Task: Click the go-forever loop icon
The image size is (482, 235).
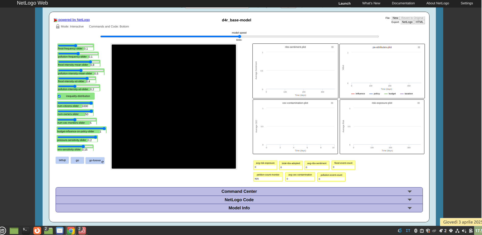Action: coord(102,161)
